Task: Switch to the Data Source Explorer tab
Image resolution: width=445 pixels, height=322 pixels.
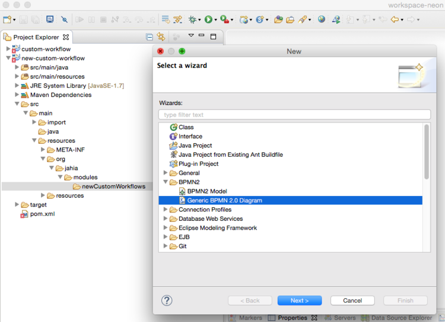Action: point(397,318)
